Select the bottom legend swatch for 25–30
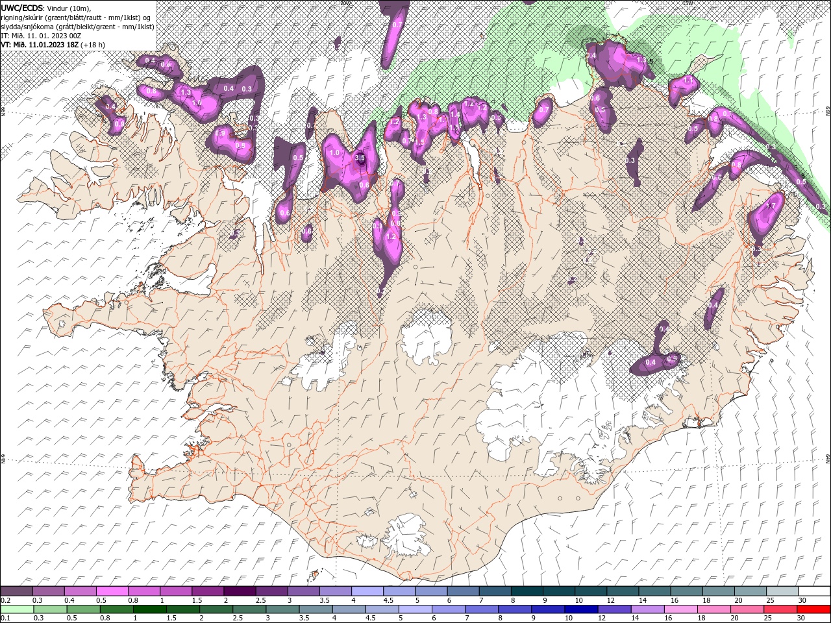This screenshot has width=831, height=623. coord(782,609)
